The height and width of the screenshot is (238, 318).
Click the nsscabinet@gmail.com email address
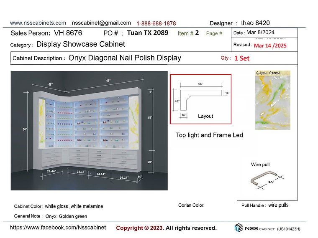coord(101,23)
